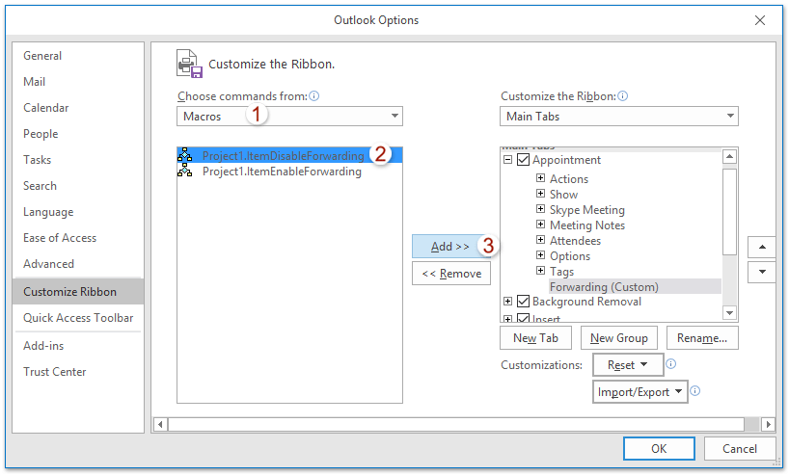The height and width of the screenshot is (476, 789).
Task: Click the ItemEnableForwarding macro icon
Action: click(x=185, y=172)
